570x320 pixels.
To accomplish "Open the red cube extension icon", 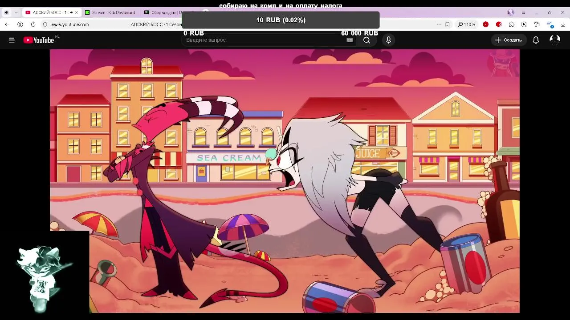I will (x=499, y=24).
